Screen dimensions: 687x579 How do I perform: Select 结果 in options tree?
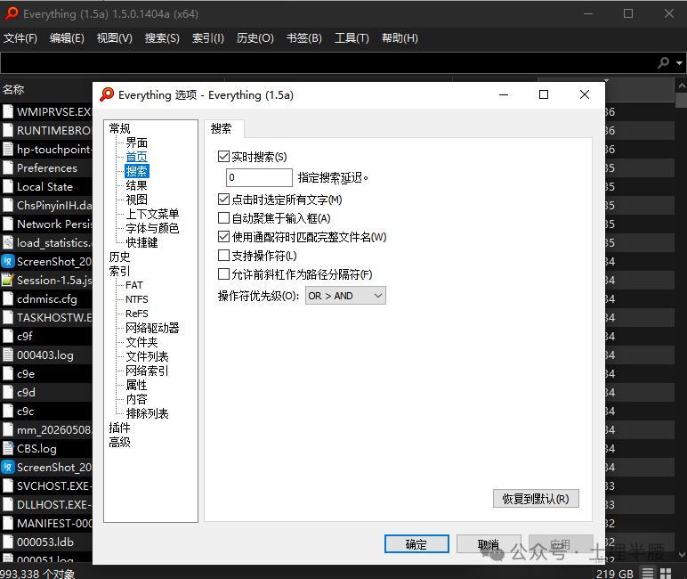click(137, 185)
